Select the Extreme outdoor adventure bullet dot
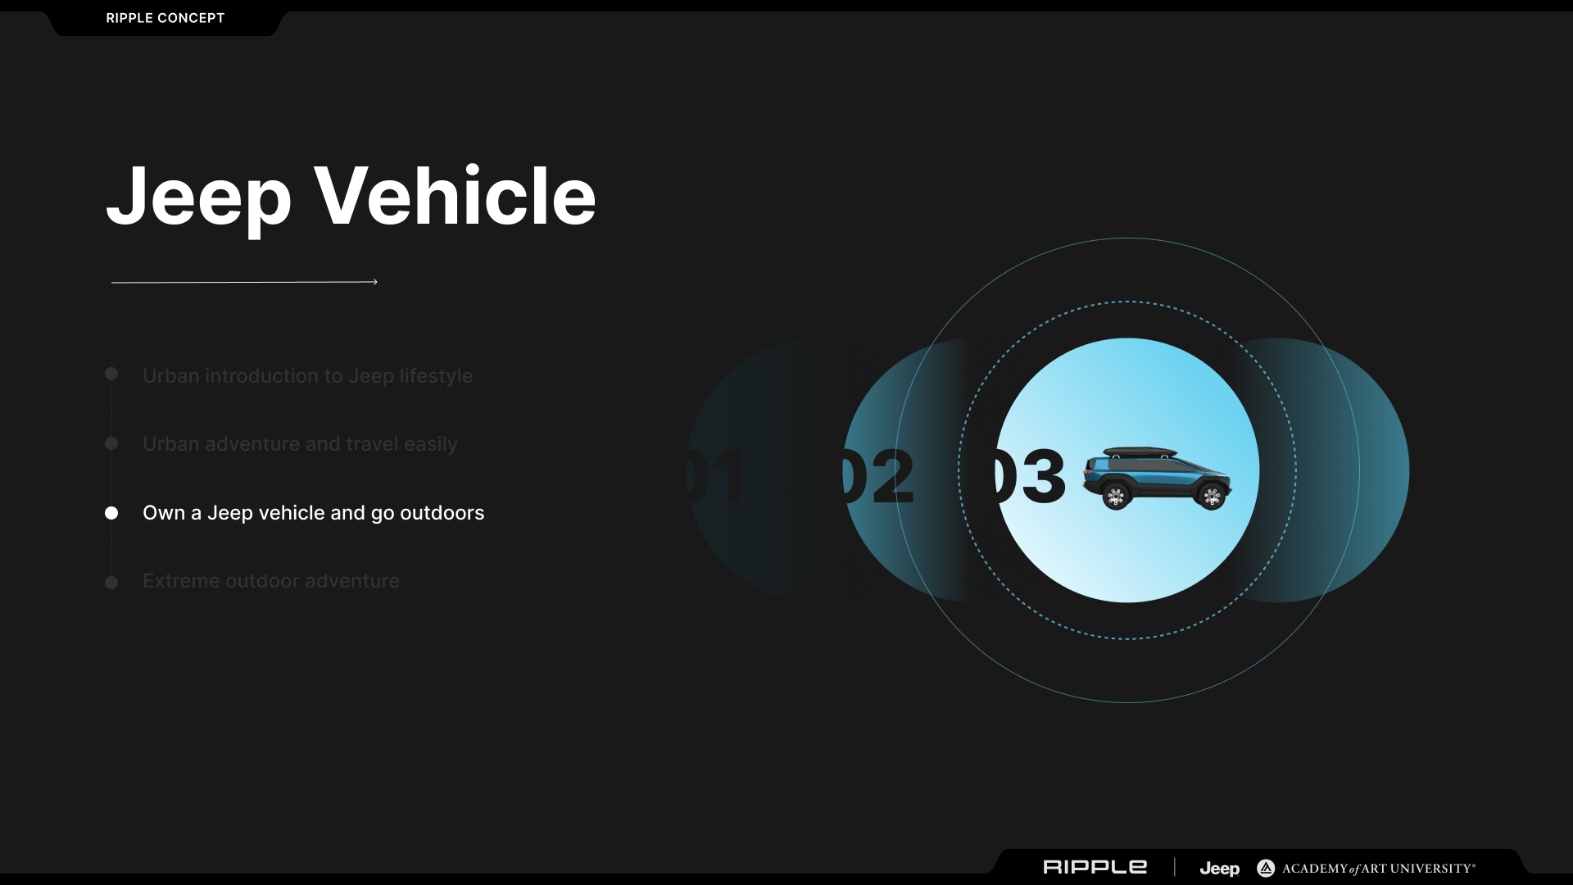This screenshot has width=1573, height=885. (111, 583)
